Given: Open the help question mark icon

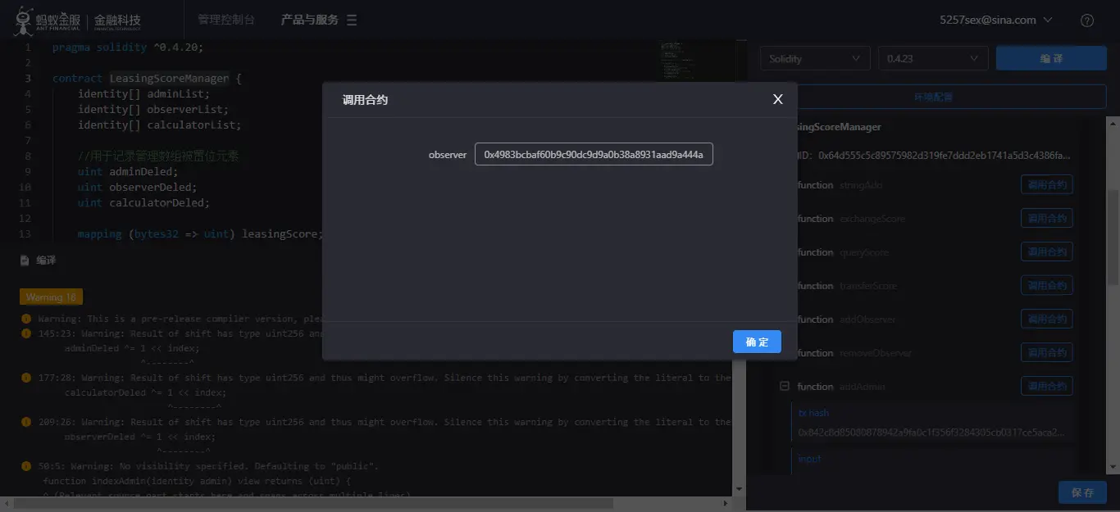Looking at the screenshot, I should 1087,20.
